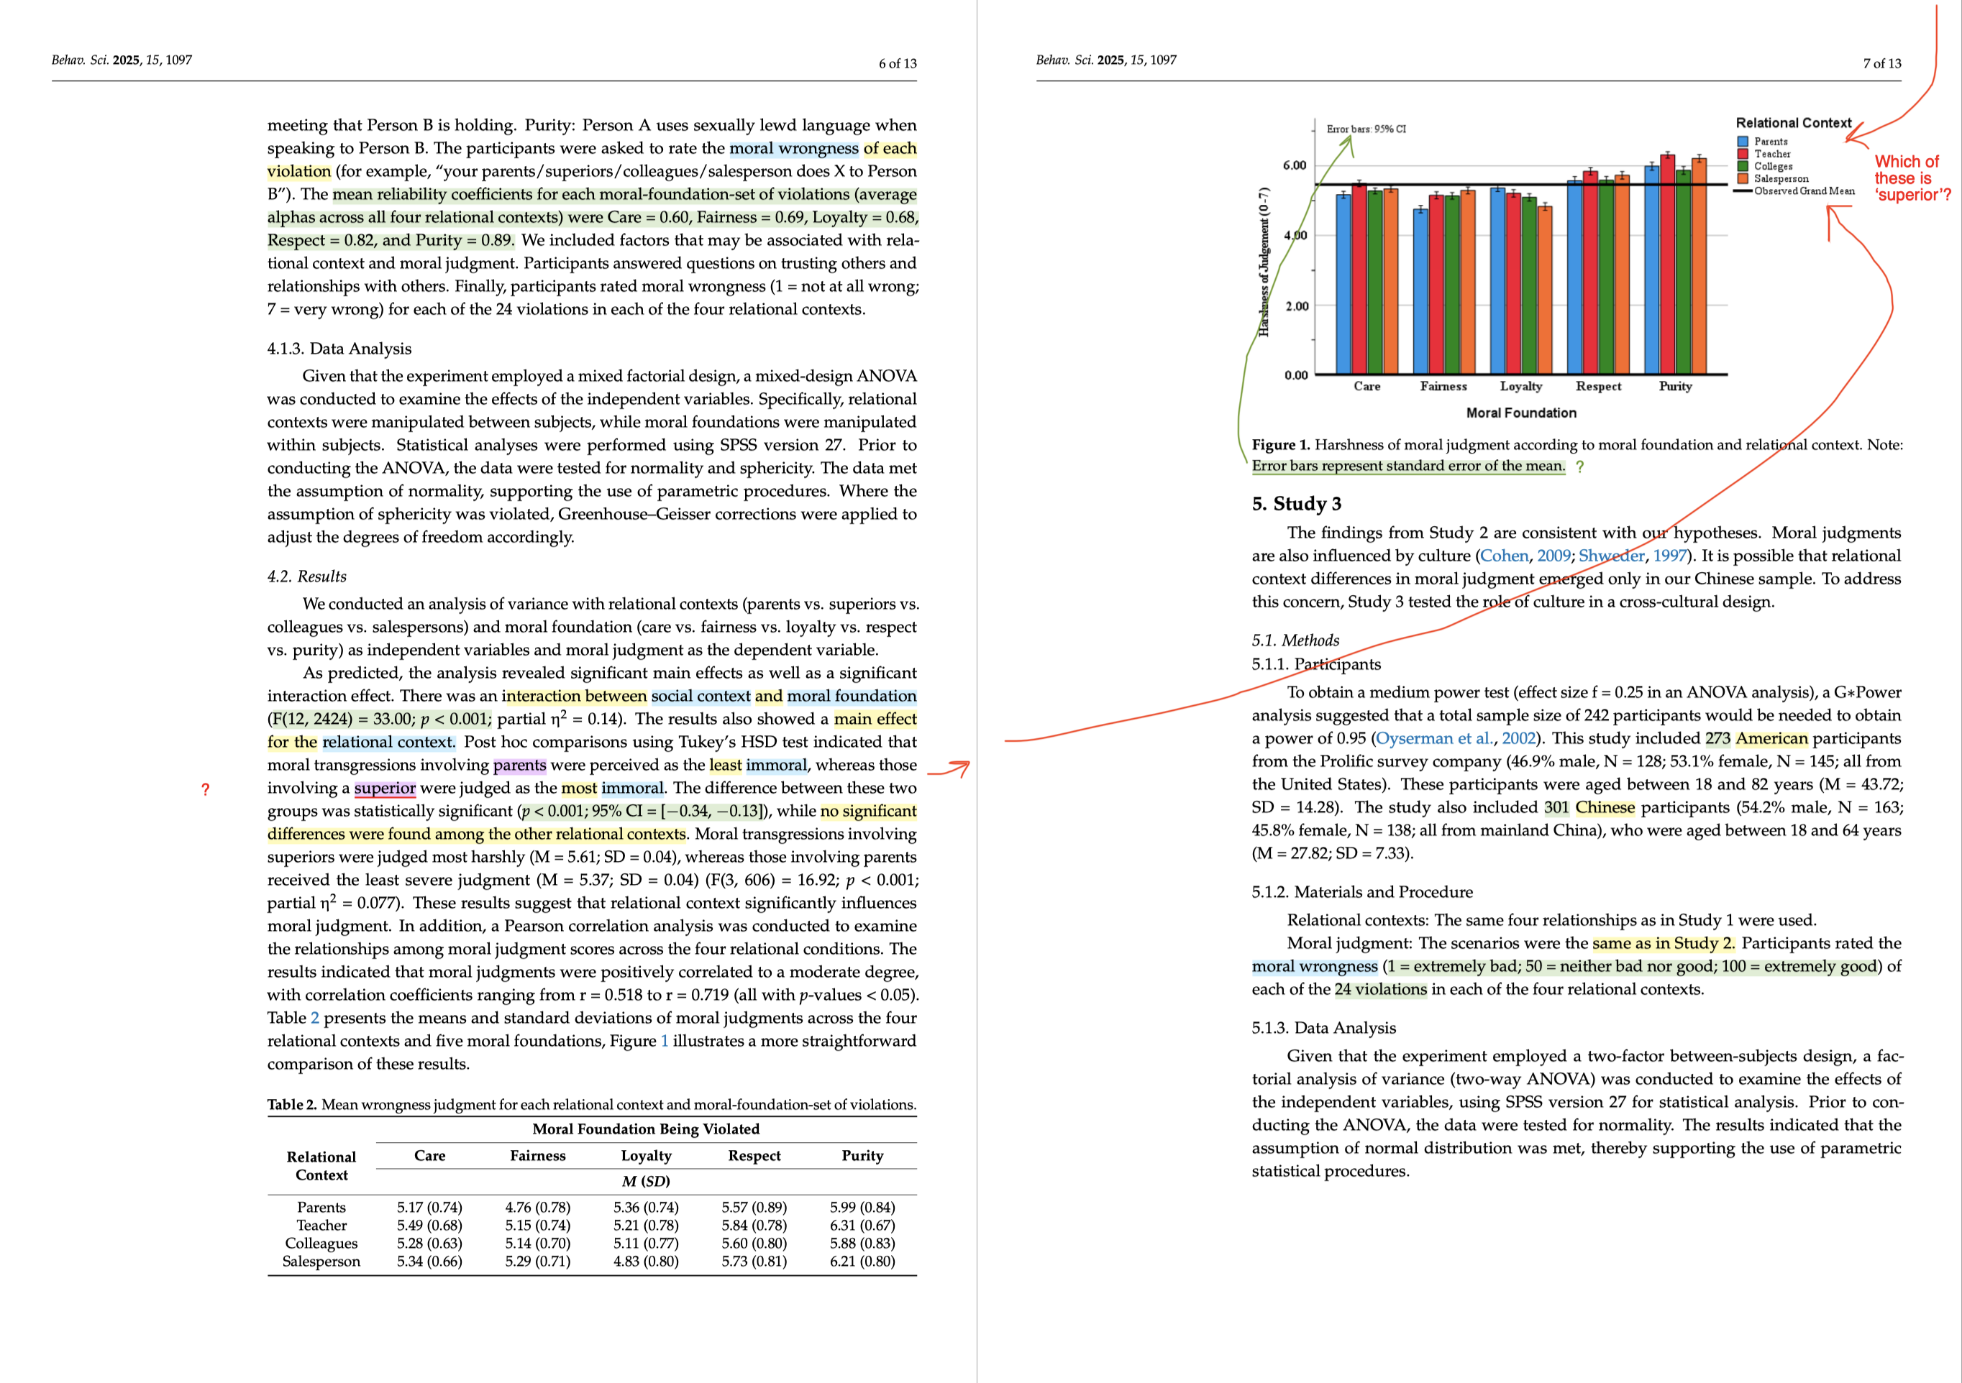
Task: Click the orange Salesperson legend swatch
Action: click(1743, 178)
